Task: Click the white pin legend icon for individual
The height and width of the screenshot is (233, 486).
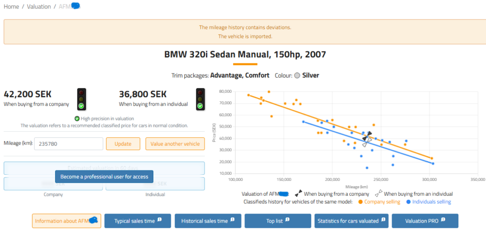Action: click(378, 194)
